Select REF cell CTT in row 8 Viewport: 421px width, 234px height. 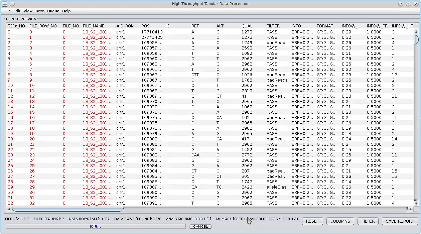coord(202,75)
